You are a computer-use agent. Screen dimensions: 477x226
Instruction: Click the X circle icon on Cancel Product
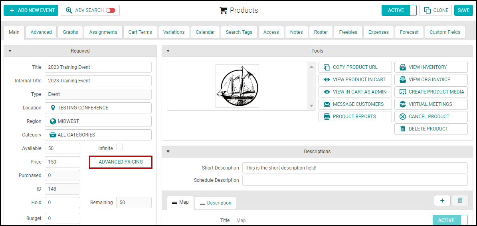tap(402, 117)
